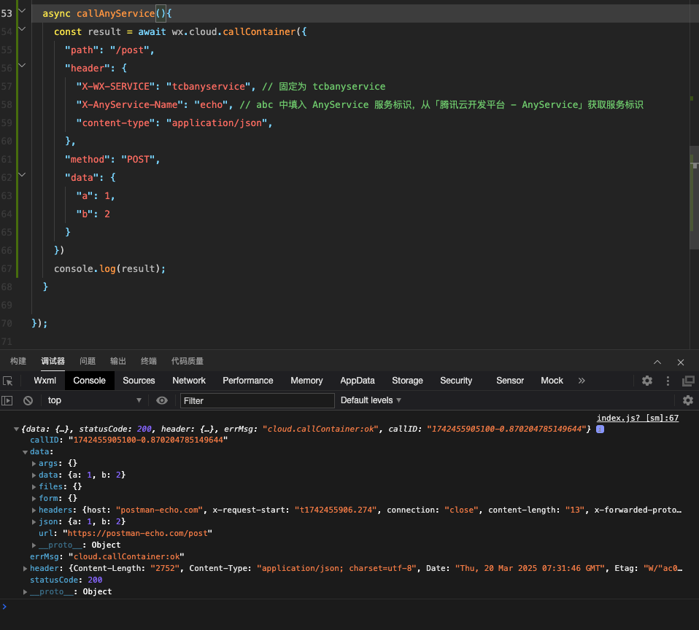The height and width of the screenshot is (630, 699).
Task: Click the url value "https://postman-echo.com/post"
Action: 137,533
